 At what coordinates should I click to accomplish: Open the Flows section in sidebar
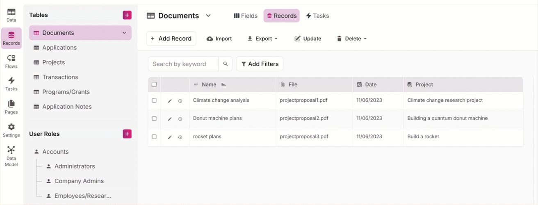click(x=11, y=61)
